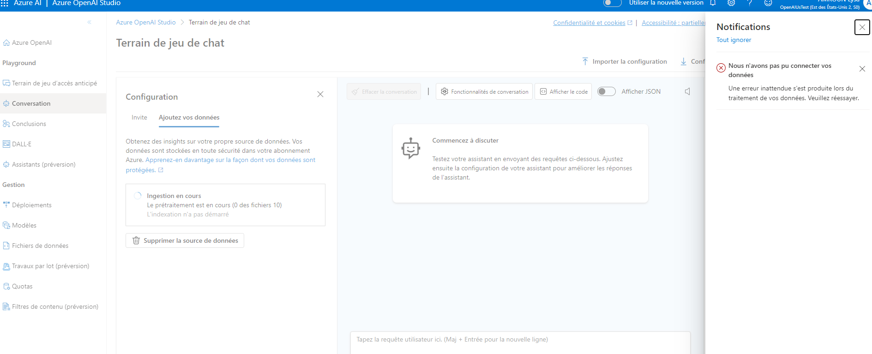Click the Quotas icon in sidebar
The image size is (872, 354).
coord(6,286)
